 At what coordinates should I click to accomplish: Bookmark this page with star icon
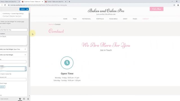[x=174, y=5]
